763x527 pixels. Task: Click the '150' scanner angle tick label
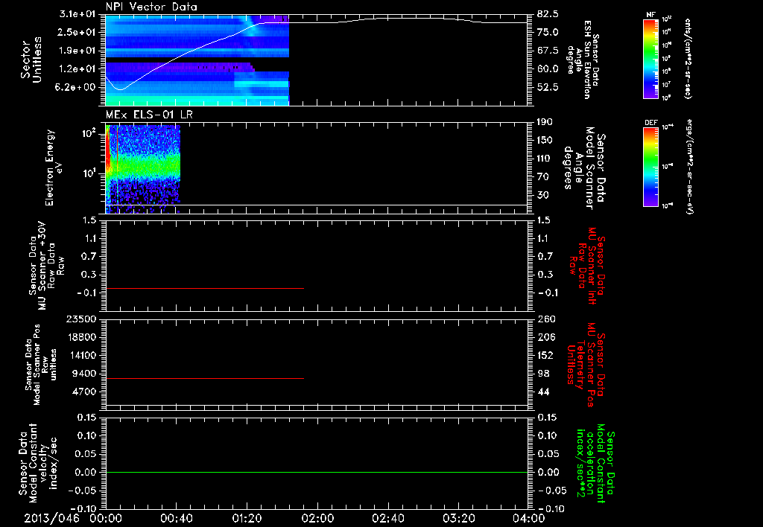pos(545,140)
